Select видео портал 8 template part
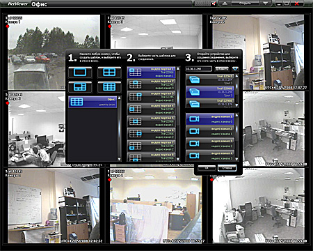The width and height of the screenshot is (313, 251). [152, 157]
